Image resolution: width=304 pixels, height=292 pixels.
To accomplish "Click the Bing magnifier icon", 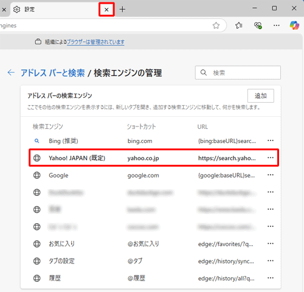I will [36, 141].
